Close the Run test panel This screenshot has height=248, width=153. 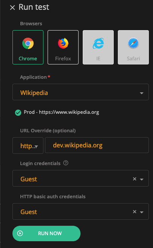(12, 8)
